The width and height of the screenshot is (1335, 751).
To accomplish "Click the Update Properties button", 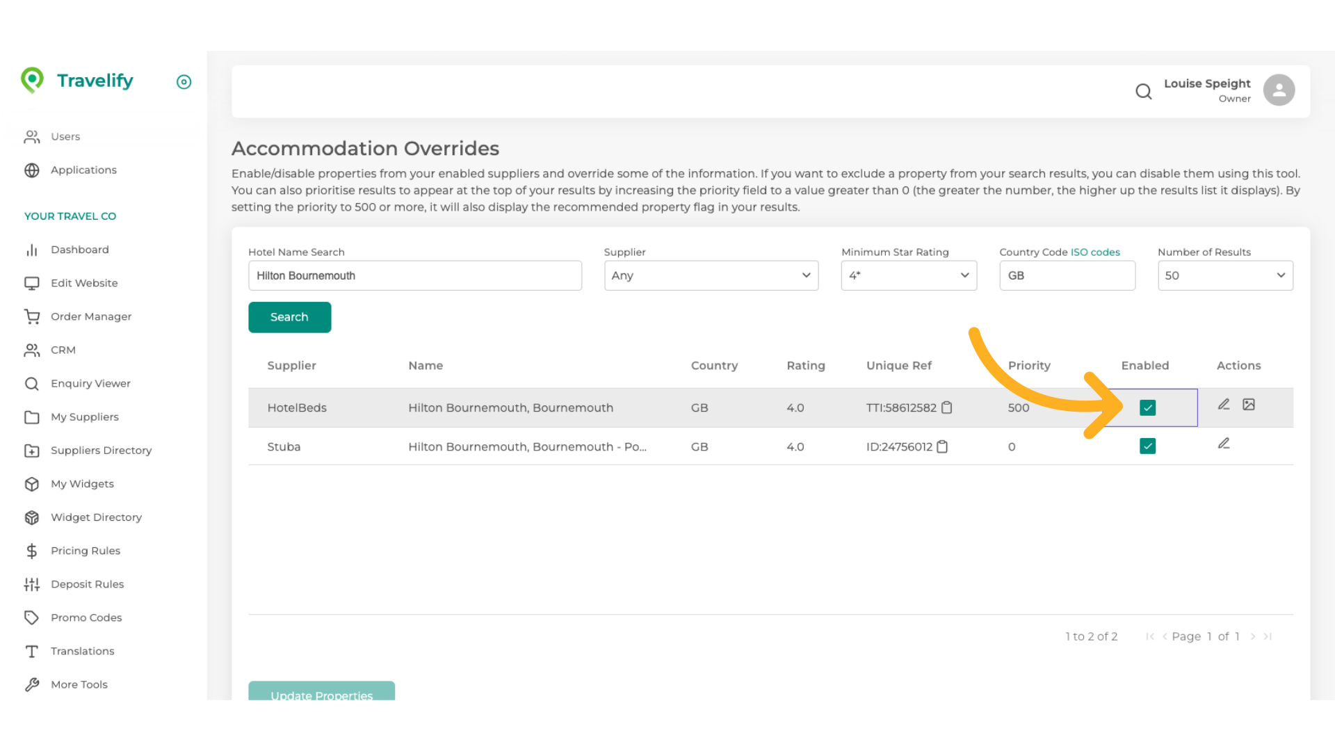I will click(321, 691).
